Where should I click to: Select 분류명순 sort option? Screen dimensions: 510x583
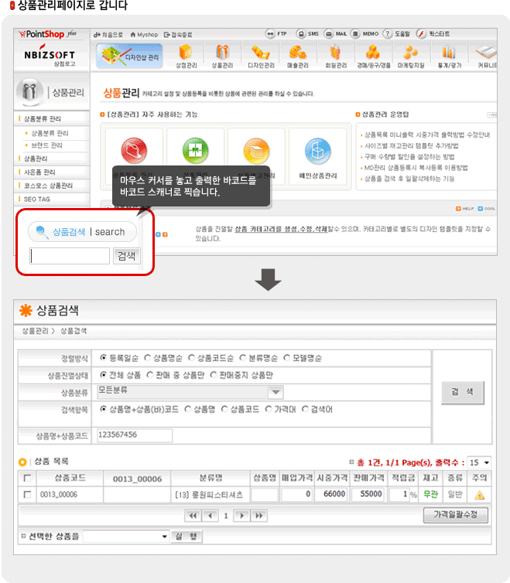click(243, 358)
